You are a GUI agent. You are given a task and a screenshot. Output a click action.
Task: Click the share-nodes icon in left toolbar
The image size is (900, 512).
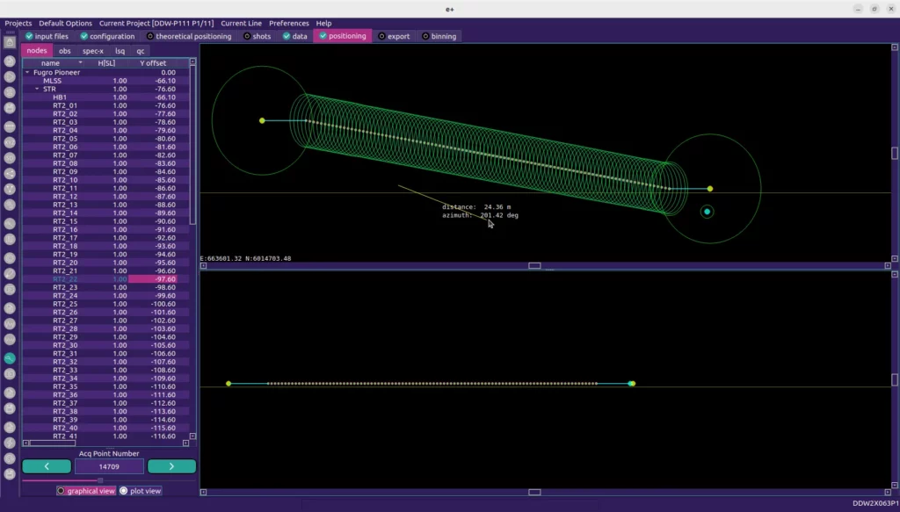[x=10, y=173]
